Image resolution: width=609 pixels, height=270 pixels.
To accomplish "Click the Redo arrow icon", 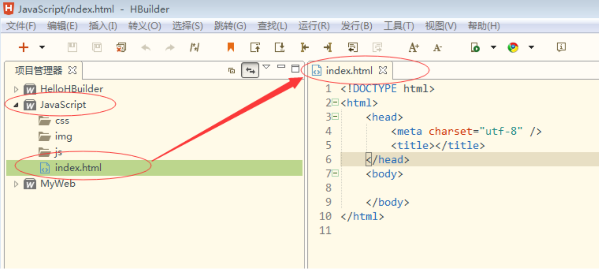I will click(x=170, y=48).
